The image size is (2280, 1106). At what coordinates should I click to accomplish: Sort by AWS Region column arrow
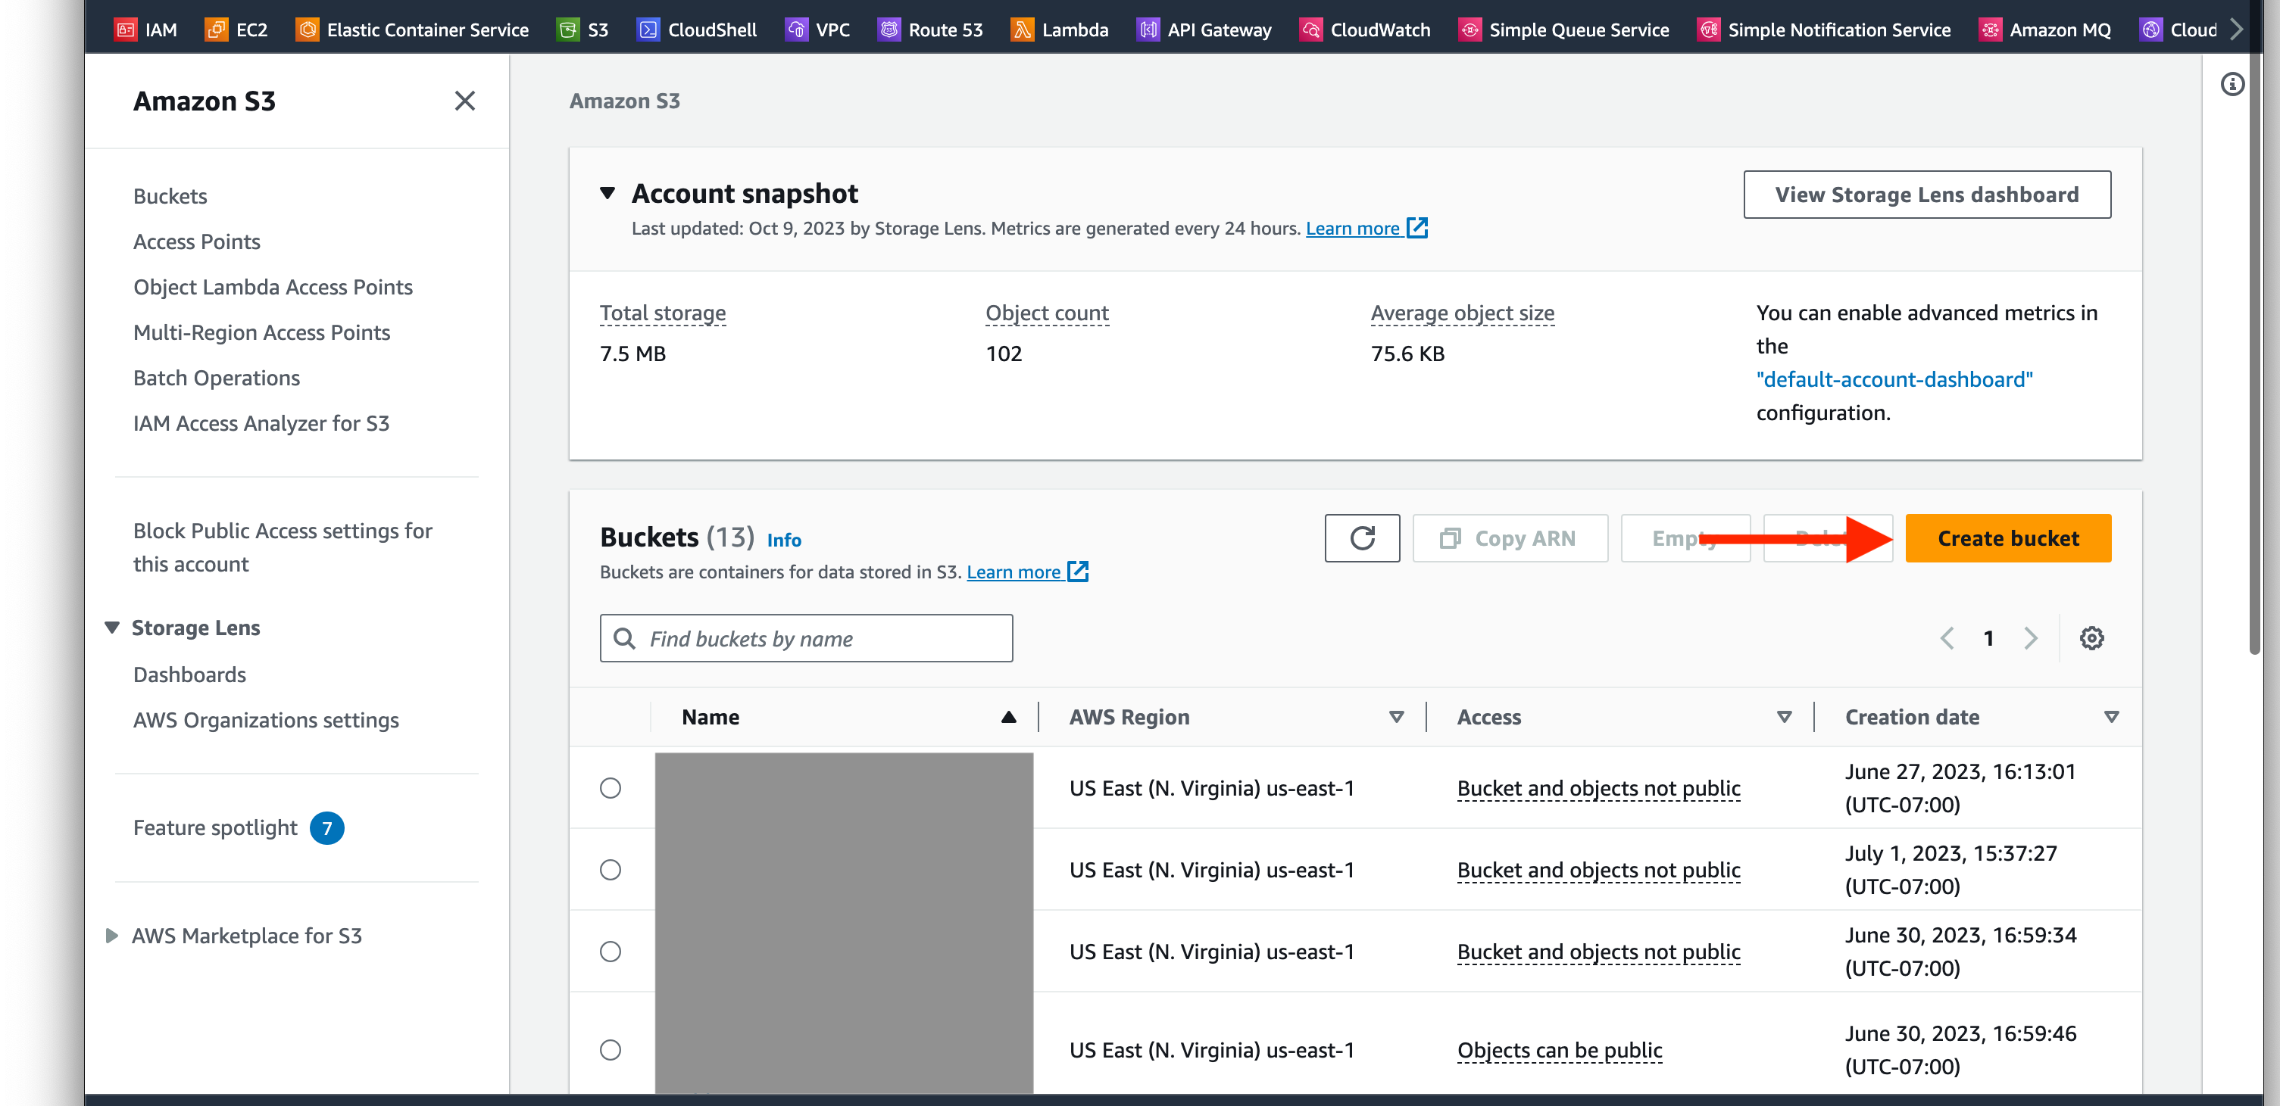[x=1397, y=717]
